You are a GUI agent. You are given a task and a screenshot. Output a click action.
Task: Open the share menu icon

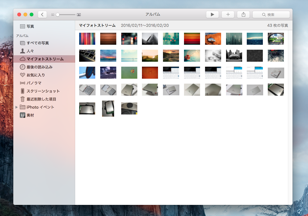coord(243,15)
